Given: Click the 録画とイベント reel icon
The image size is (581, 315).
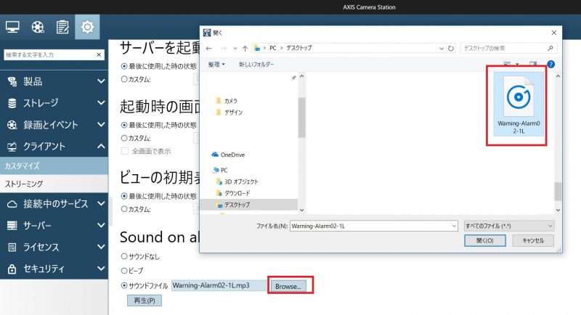Looking at the screenshot, I should click(x=12, y=125).
